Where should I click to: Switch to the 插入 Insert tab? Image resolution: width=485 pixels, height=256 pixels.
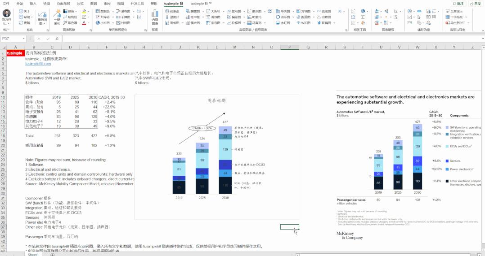pyautogui.click(x=33, y=4)
